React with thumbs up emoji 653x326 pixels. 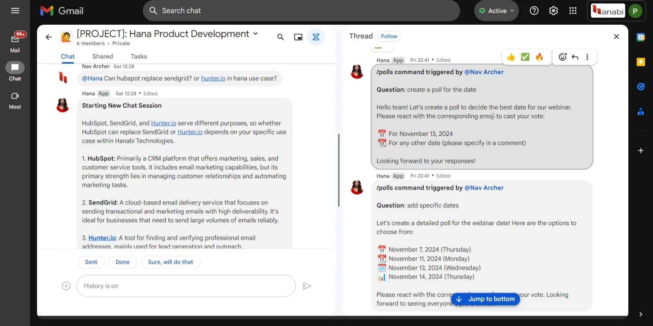pos(511,57)
